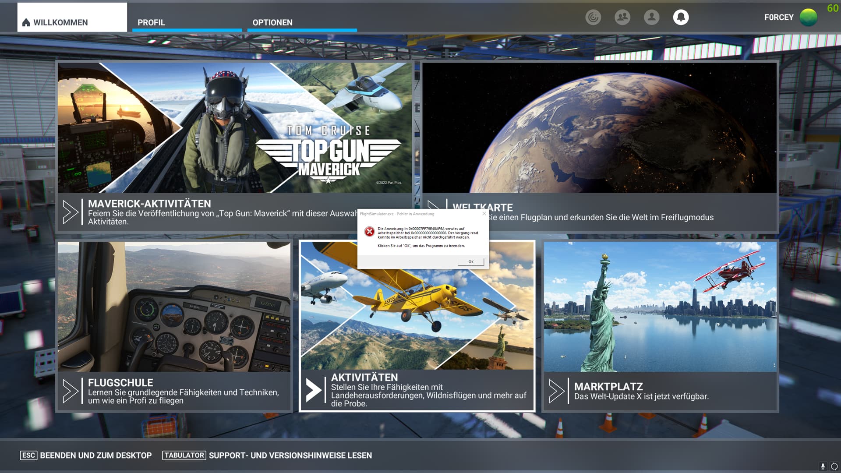Viewport: 841px width, 473px height.
Task: Click the red error icon in dialog
Action: coord(370,232)
